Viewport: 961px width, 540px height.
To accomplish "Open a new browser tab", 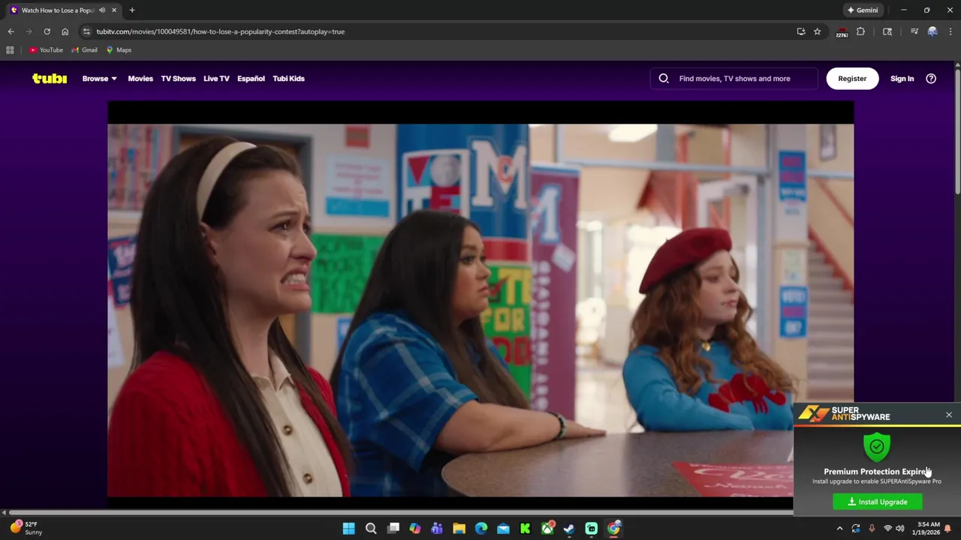I will 132,10.
